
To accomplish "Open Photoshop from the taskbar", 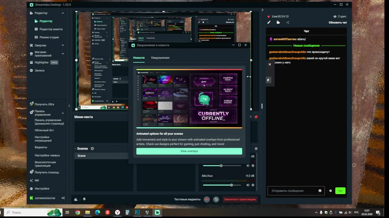I will [137, 213].
